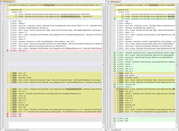The height and width of the screenshot is (131, 179).
Task: Click warning changed marker on left .maxstack line
Action: (8, 10)
